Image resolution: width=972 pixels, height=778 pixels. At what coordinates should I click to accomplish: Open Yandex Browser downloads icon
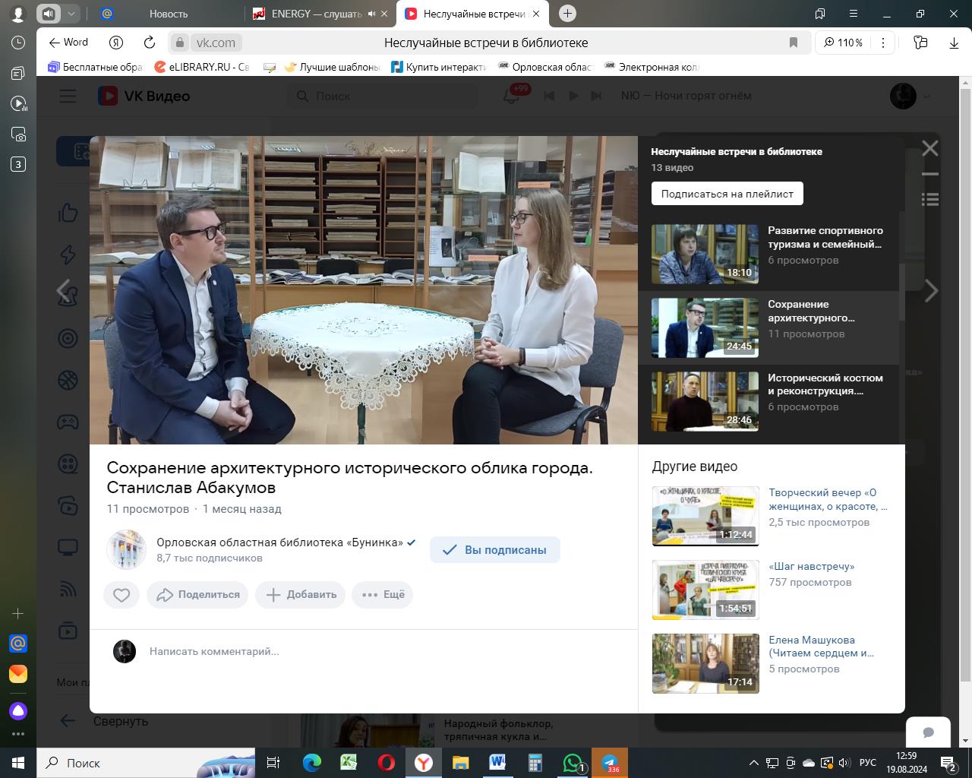pyautogui.click(x=954, y=43)
